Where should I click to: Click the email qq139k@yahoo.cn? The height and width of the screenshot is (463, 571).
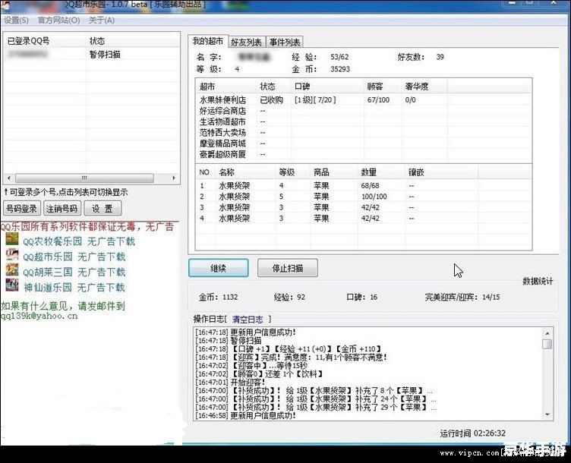[x=39, y=316]
